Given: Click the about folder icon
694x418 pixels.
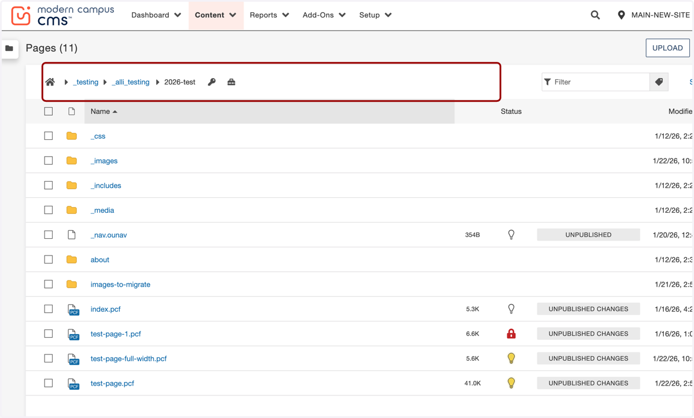Looking at the screenshot, I should [72, 260].
